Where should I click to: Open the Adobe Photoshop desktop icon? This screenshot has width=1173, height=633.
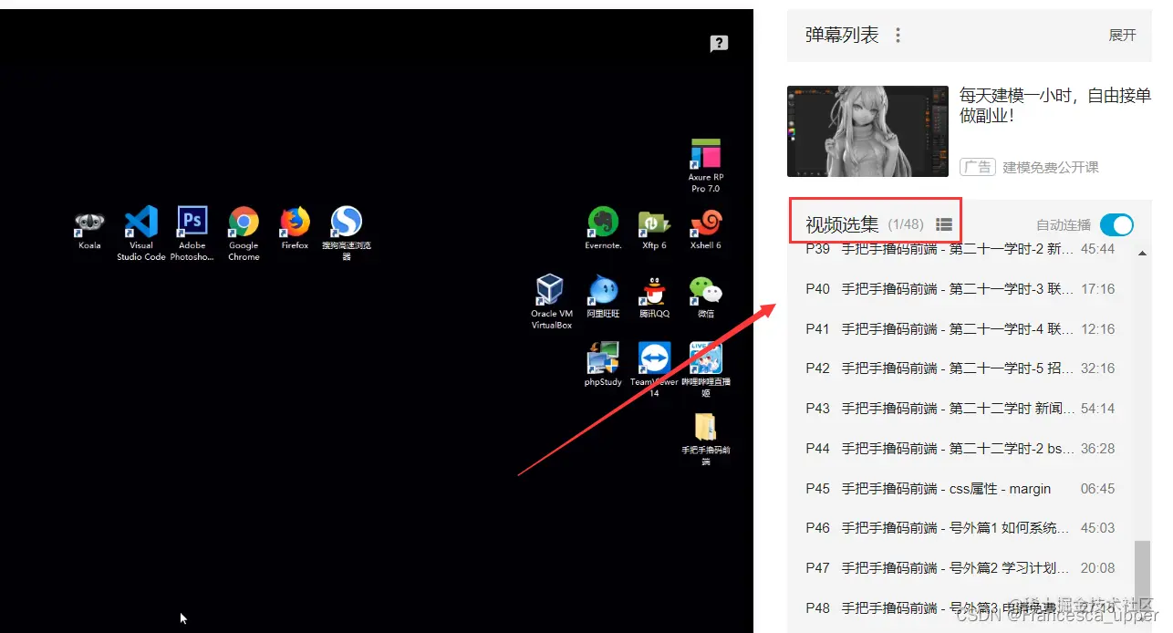point(192,222)
